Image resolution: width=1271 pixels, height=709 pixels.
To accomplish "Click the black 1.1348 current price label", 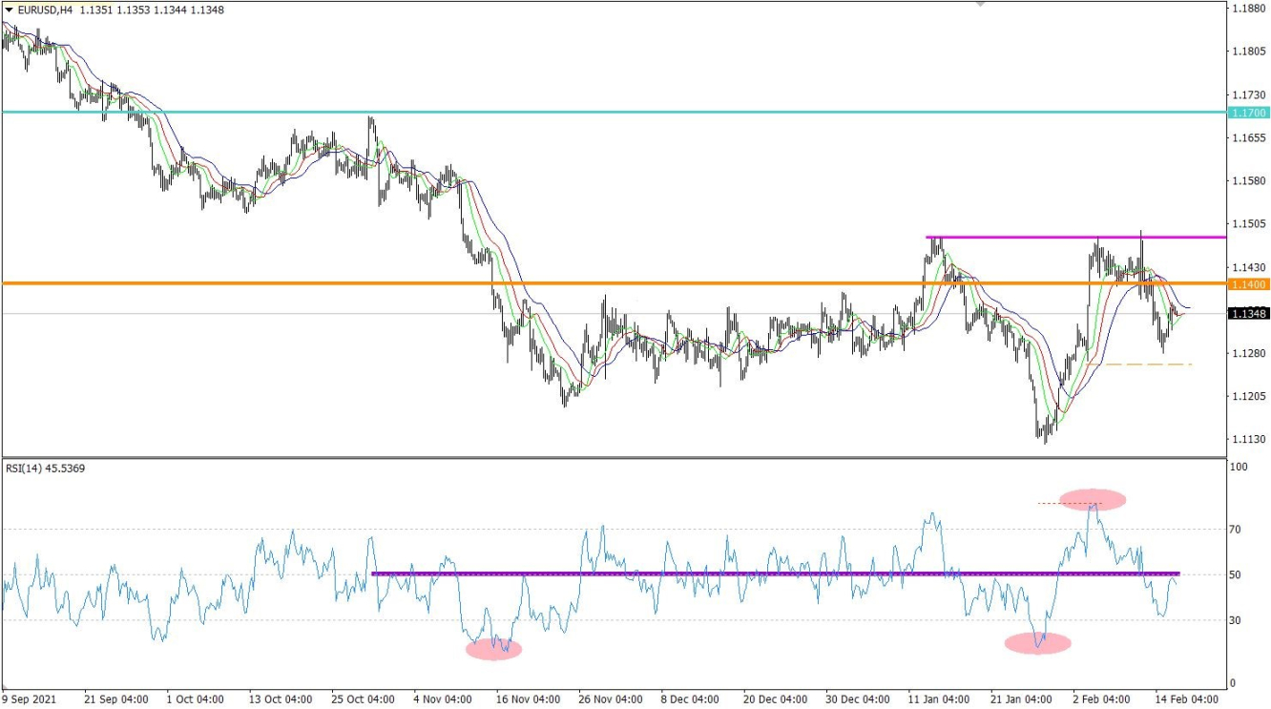I will (1249, 313).
